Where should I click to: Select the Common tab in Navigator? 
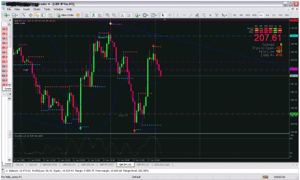click(x=8, y=164)
